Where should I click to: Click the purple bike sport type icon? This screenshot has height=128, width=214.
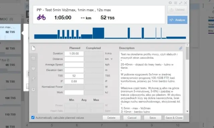tap(41, 17)
